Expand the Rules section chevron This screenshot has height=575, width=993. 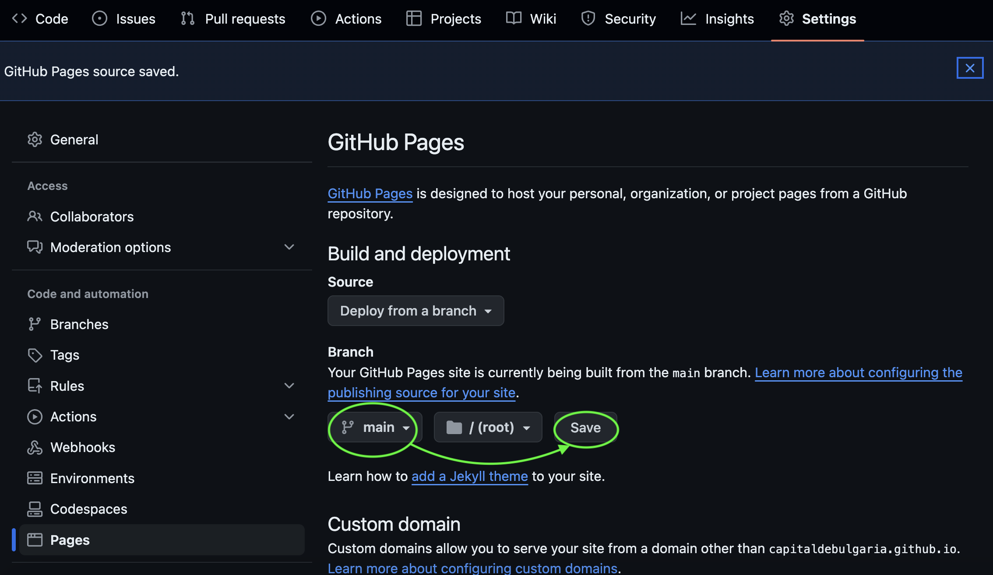click(x=289, y=386)
